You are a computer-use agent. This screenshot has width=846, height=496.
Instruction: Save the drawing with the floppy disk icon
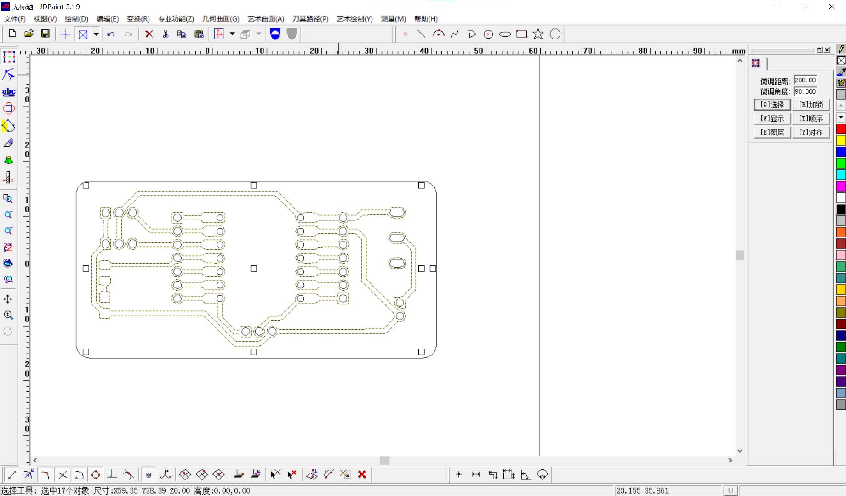point(46,34)
